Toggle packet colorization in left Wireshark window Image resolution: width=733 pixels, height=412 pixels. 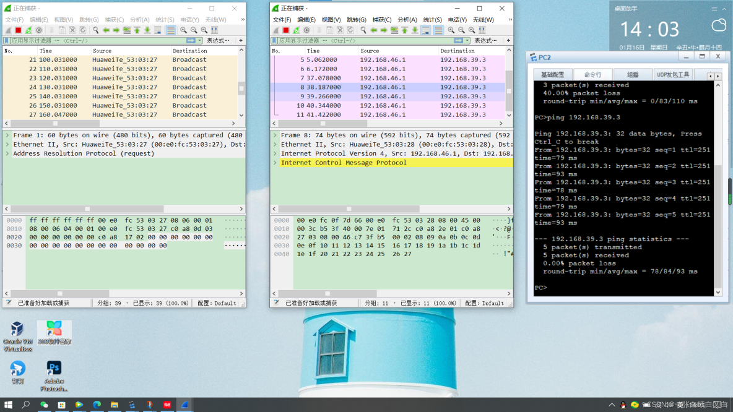170,30
